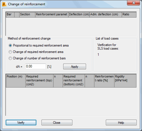The height and width of the screenshot is (131, 142).
Task: Click the Robot app icon in title bar
Action: [4, 4]
